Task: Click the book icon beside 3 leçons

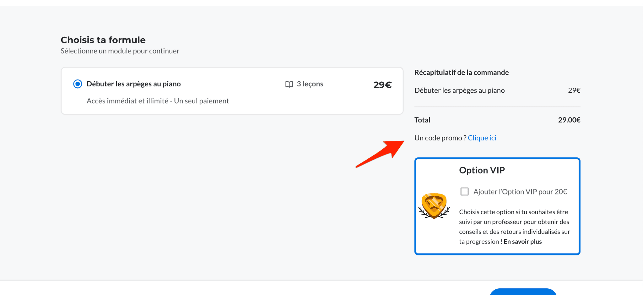Action: click(289, 84)
